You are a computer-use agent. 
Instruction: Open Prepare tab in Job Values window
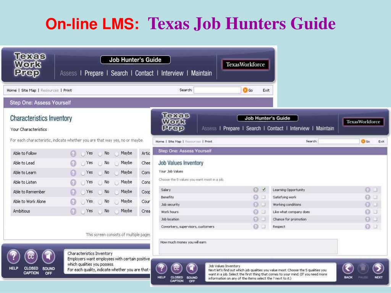(231, 128)
